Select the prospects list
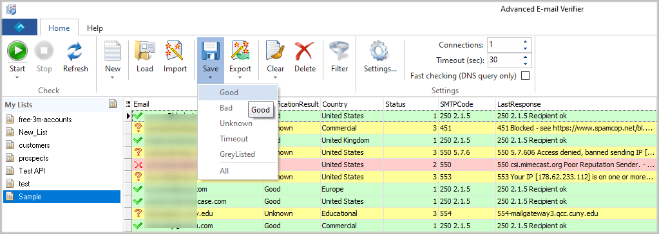This screenshot has width=659, height=234. pyautogui.click(x=62, y=158)
